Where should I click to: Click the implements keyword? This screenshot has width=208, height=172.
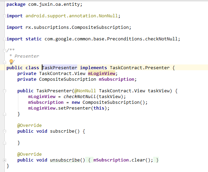pos(93,68)
